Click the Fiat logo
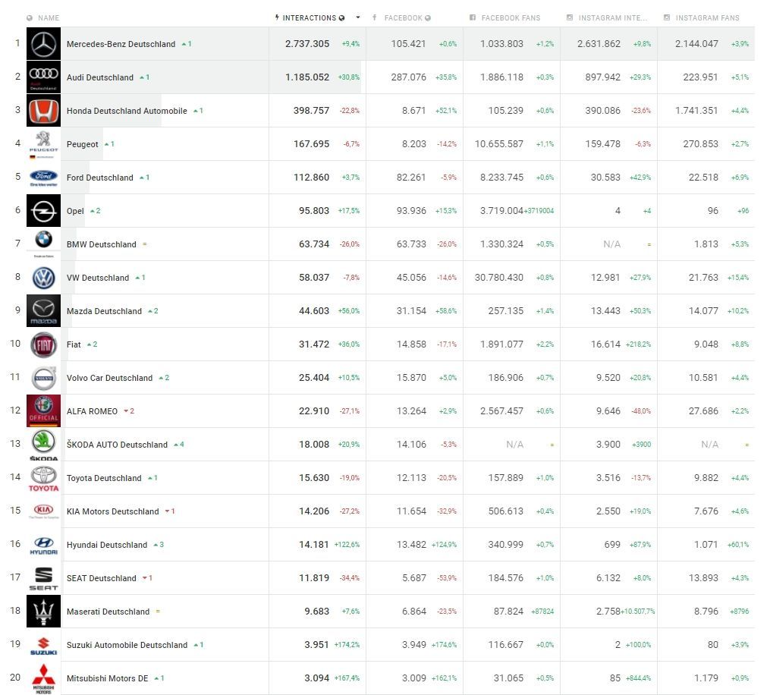 (x=43, y=344)
